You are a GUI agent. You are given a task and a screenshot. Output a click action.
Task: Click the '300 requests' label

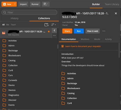pos(14,35)
